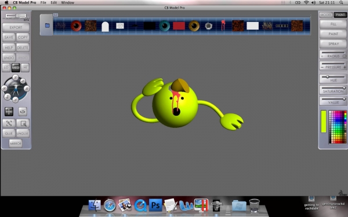Screen dimensions: 348x217
Task: Click the UNGLUE button
Action: [23, 134]
